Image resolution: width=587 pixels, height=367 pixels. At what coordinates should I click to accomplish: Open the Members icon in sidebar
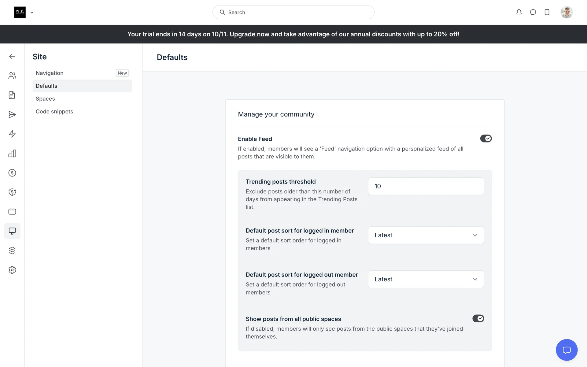pos(12,76)
